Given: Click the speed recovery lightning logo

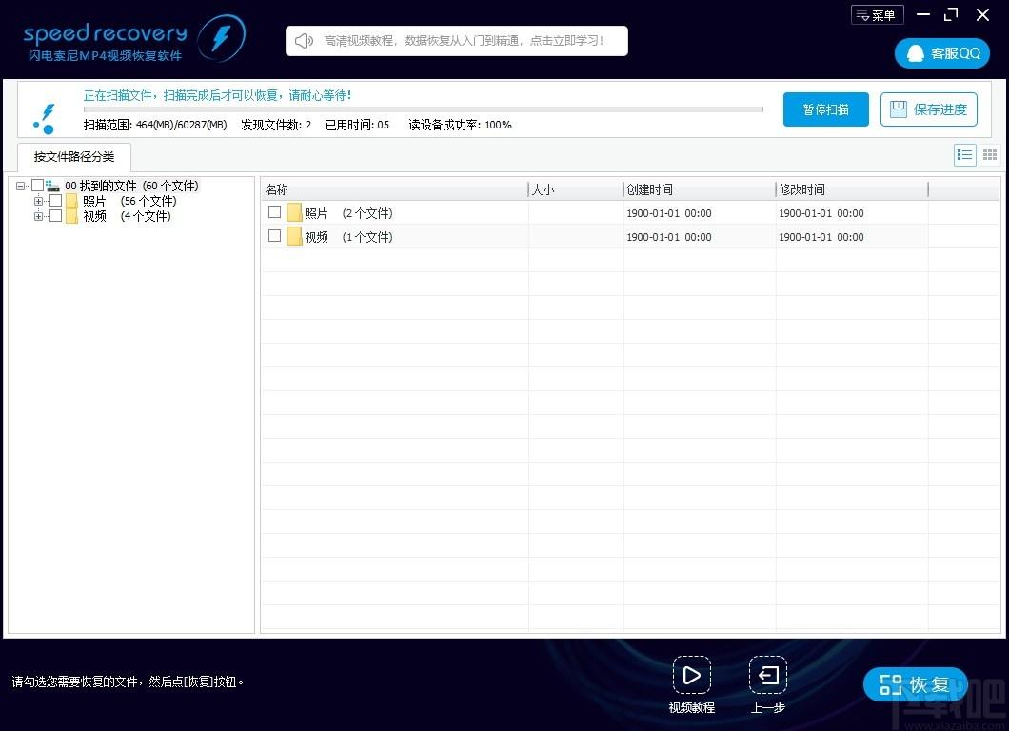Looking at the screenshot, I should point(222,38).
